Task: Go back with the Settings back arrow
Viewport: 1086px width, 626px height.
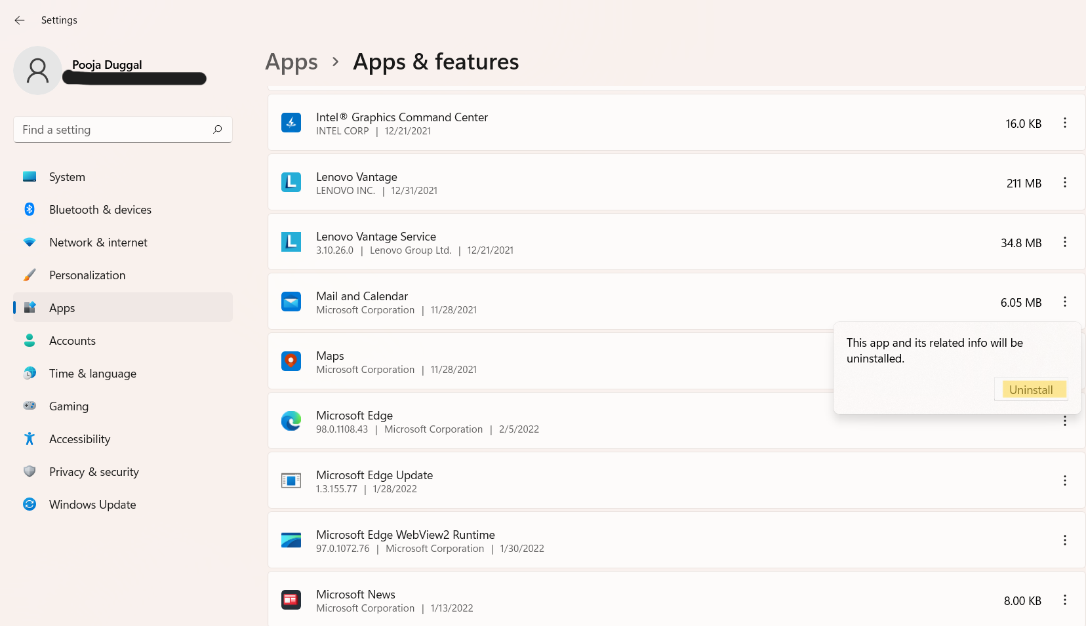Action: pos(20,20)
